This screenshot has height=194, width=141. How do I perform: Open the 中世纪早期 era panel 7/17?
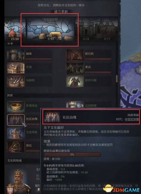click(50, 29)
